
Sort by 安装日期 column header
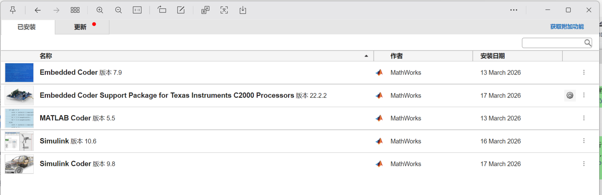click(x=493, y=56)
